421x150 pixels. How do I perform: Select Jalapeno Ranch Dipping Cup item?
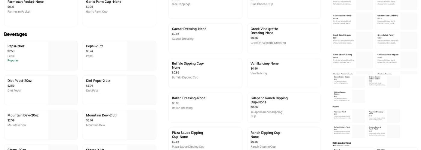(x=284, y=107)
